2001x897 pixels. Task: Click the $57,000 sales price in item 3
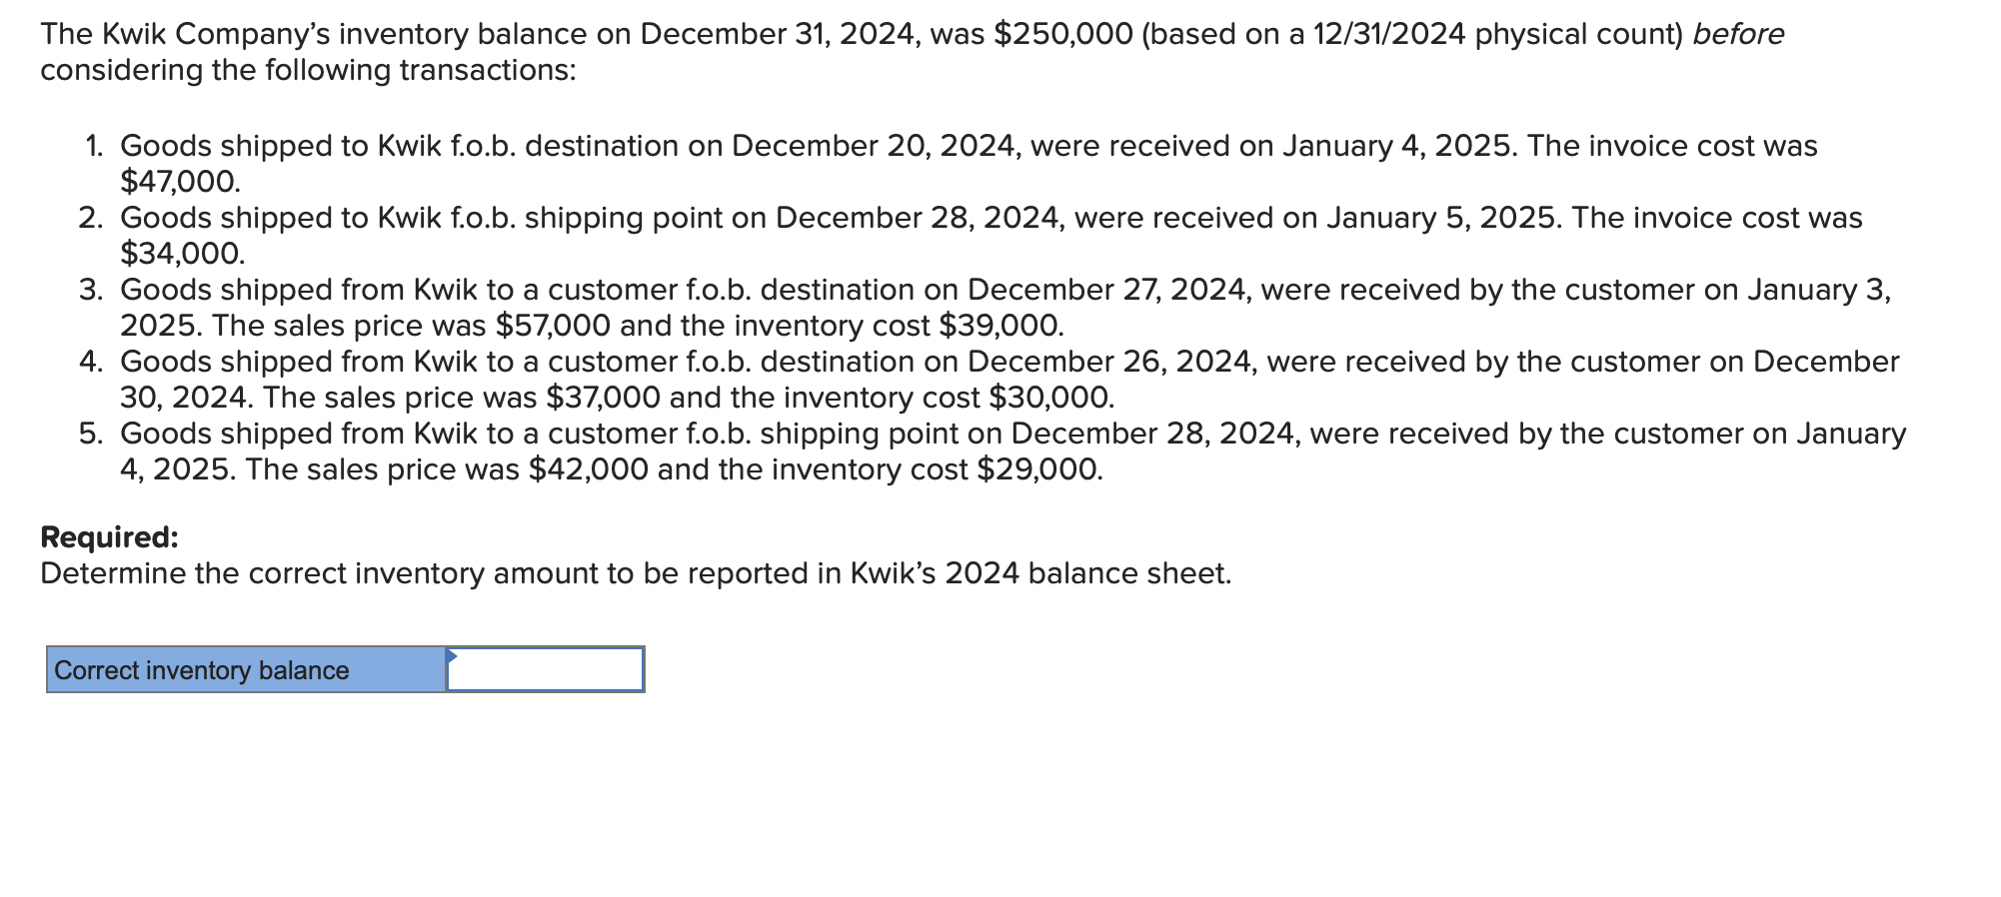[x=553, y=326]
